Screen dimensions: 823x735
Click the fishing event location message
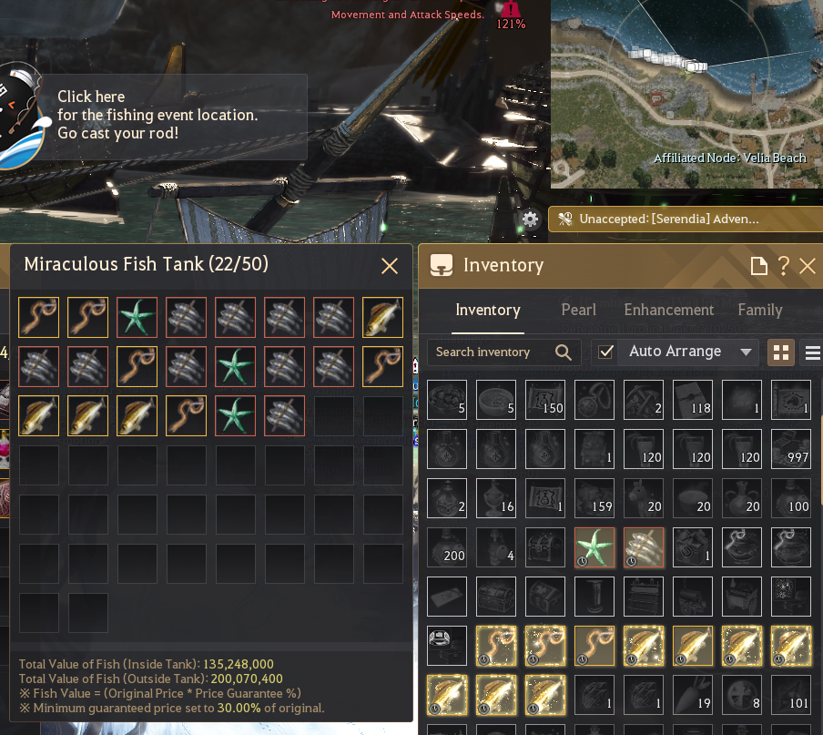(x=157, y=115)
